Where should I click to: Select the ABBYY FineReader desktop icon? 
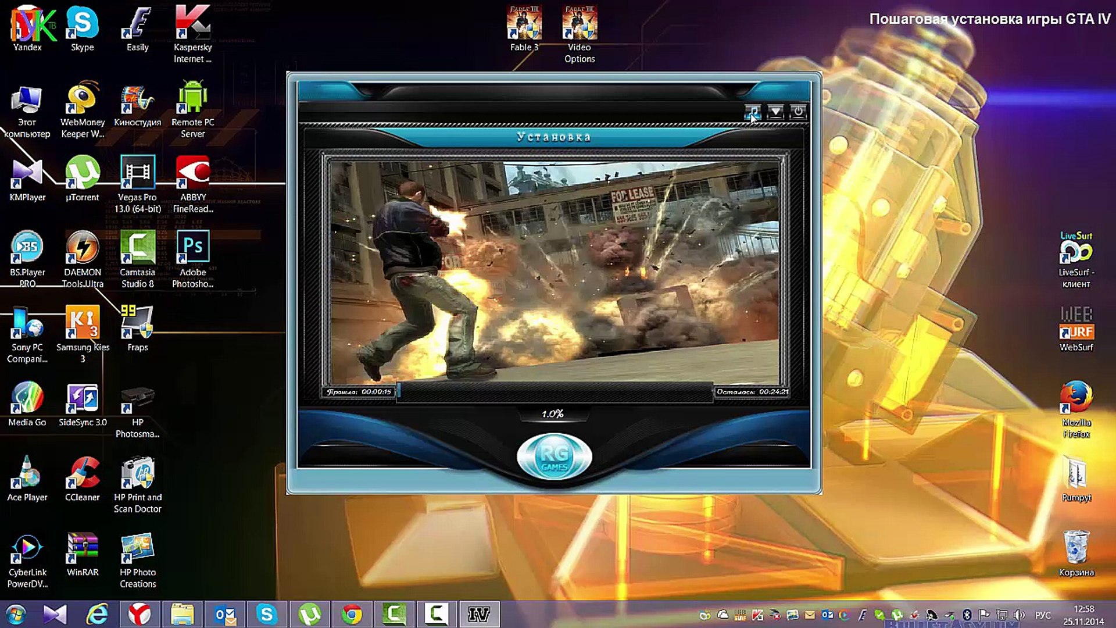tap(193, 184)
